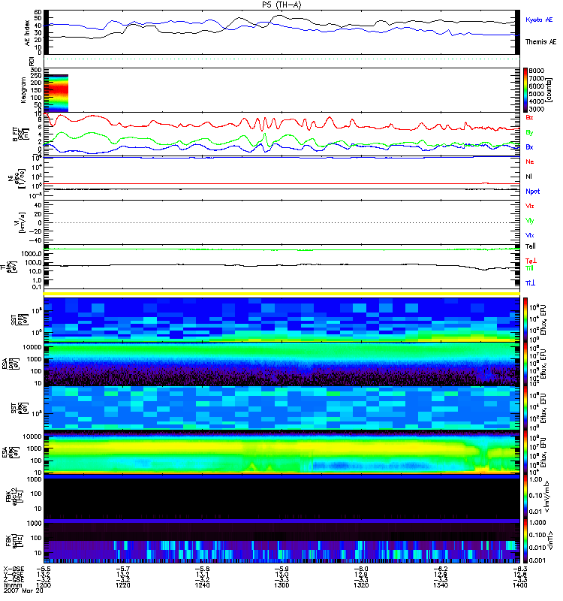The height and width of the screenshot is (601, 563).
Task: Click the 1400 time tick label
Action: pos(519,585)
